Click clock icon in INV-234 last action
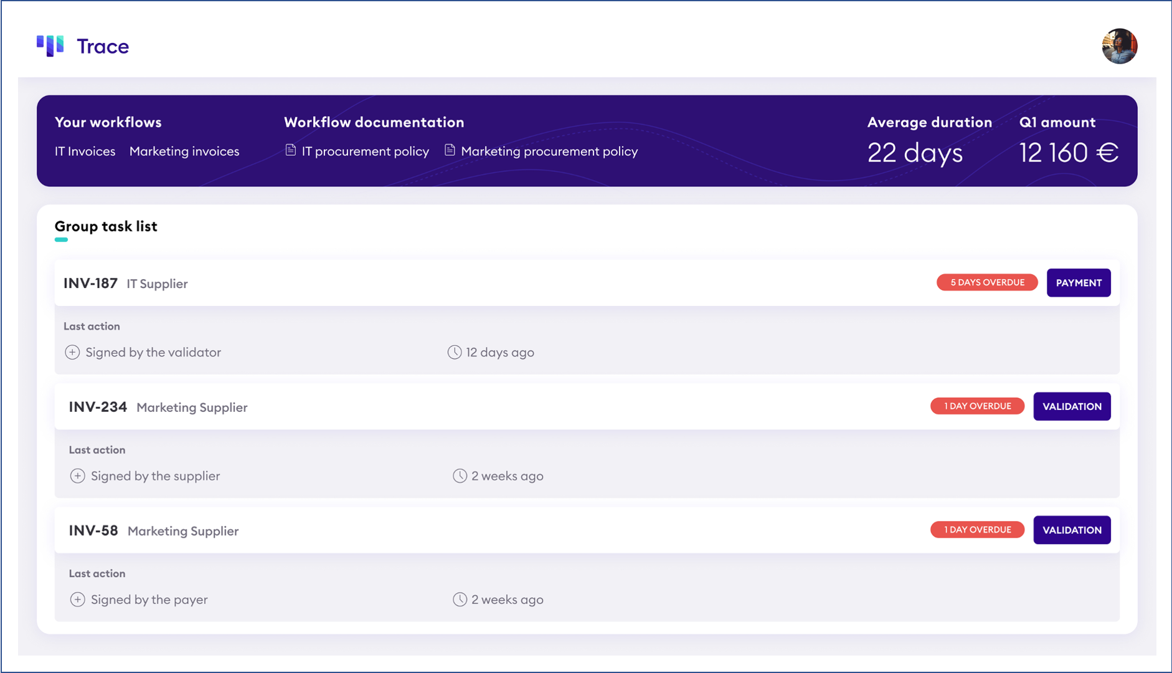1172x673 pixels. (460, 476)
